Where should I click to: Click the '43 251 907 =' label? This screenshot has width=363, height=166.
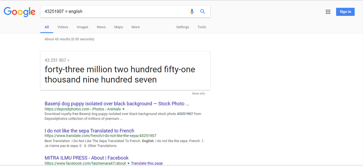pyautogui.click(x=57, y=60)
